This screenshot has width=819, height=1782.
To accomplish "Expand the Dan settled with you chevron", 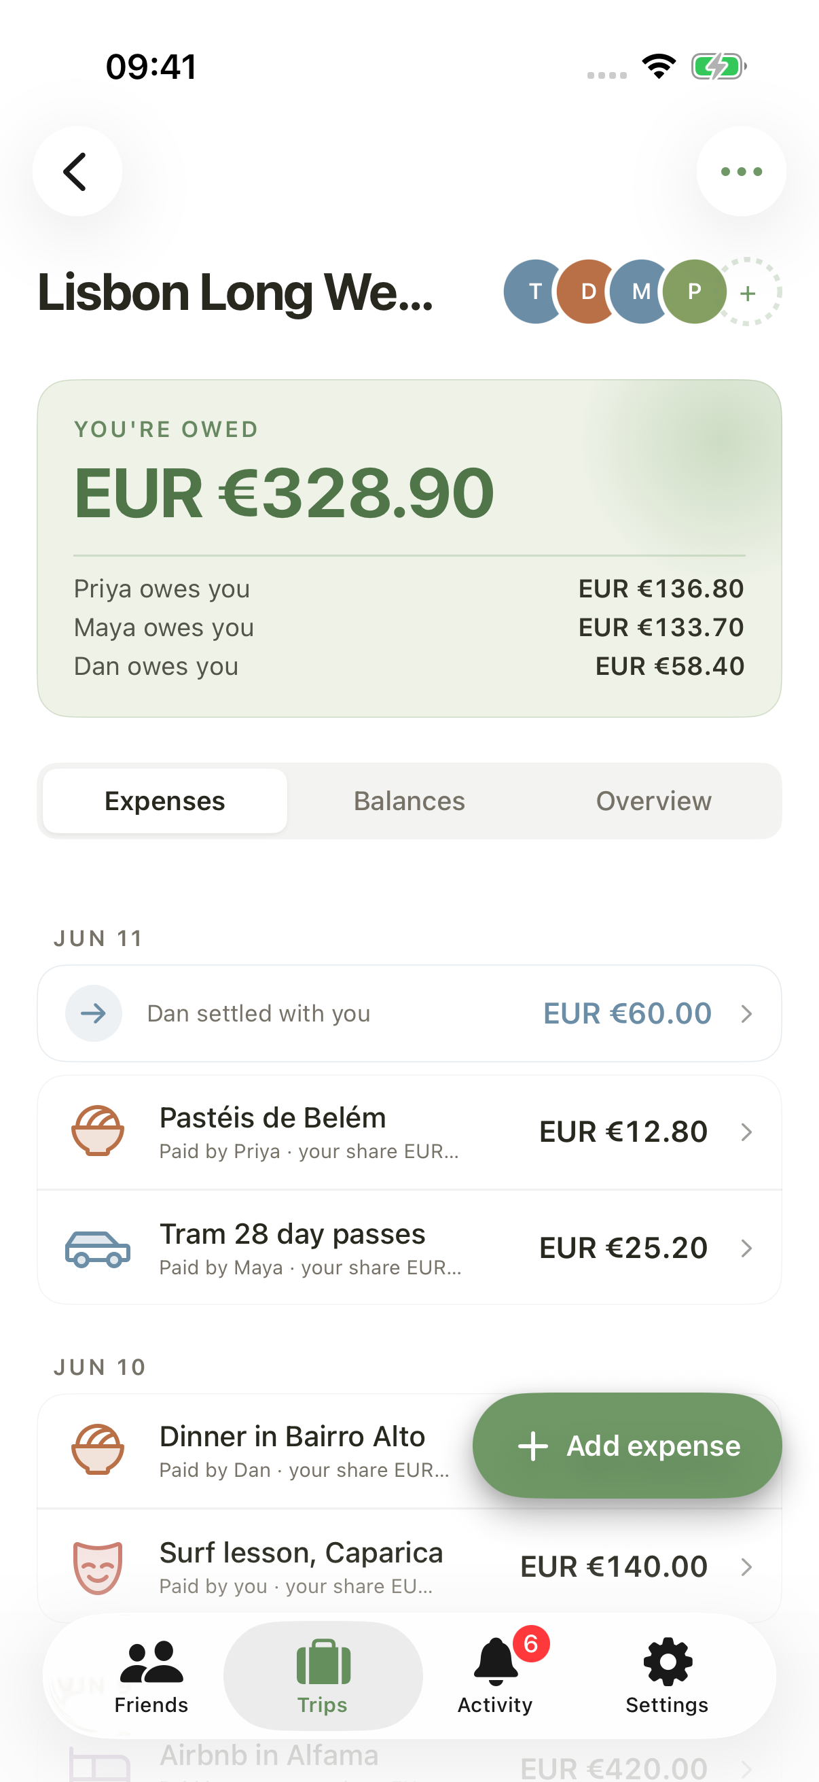I will 746,1013.
